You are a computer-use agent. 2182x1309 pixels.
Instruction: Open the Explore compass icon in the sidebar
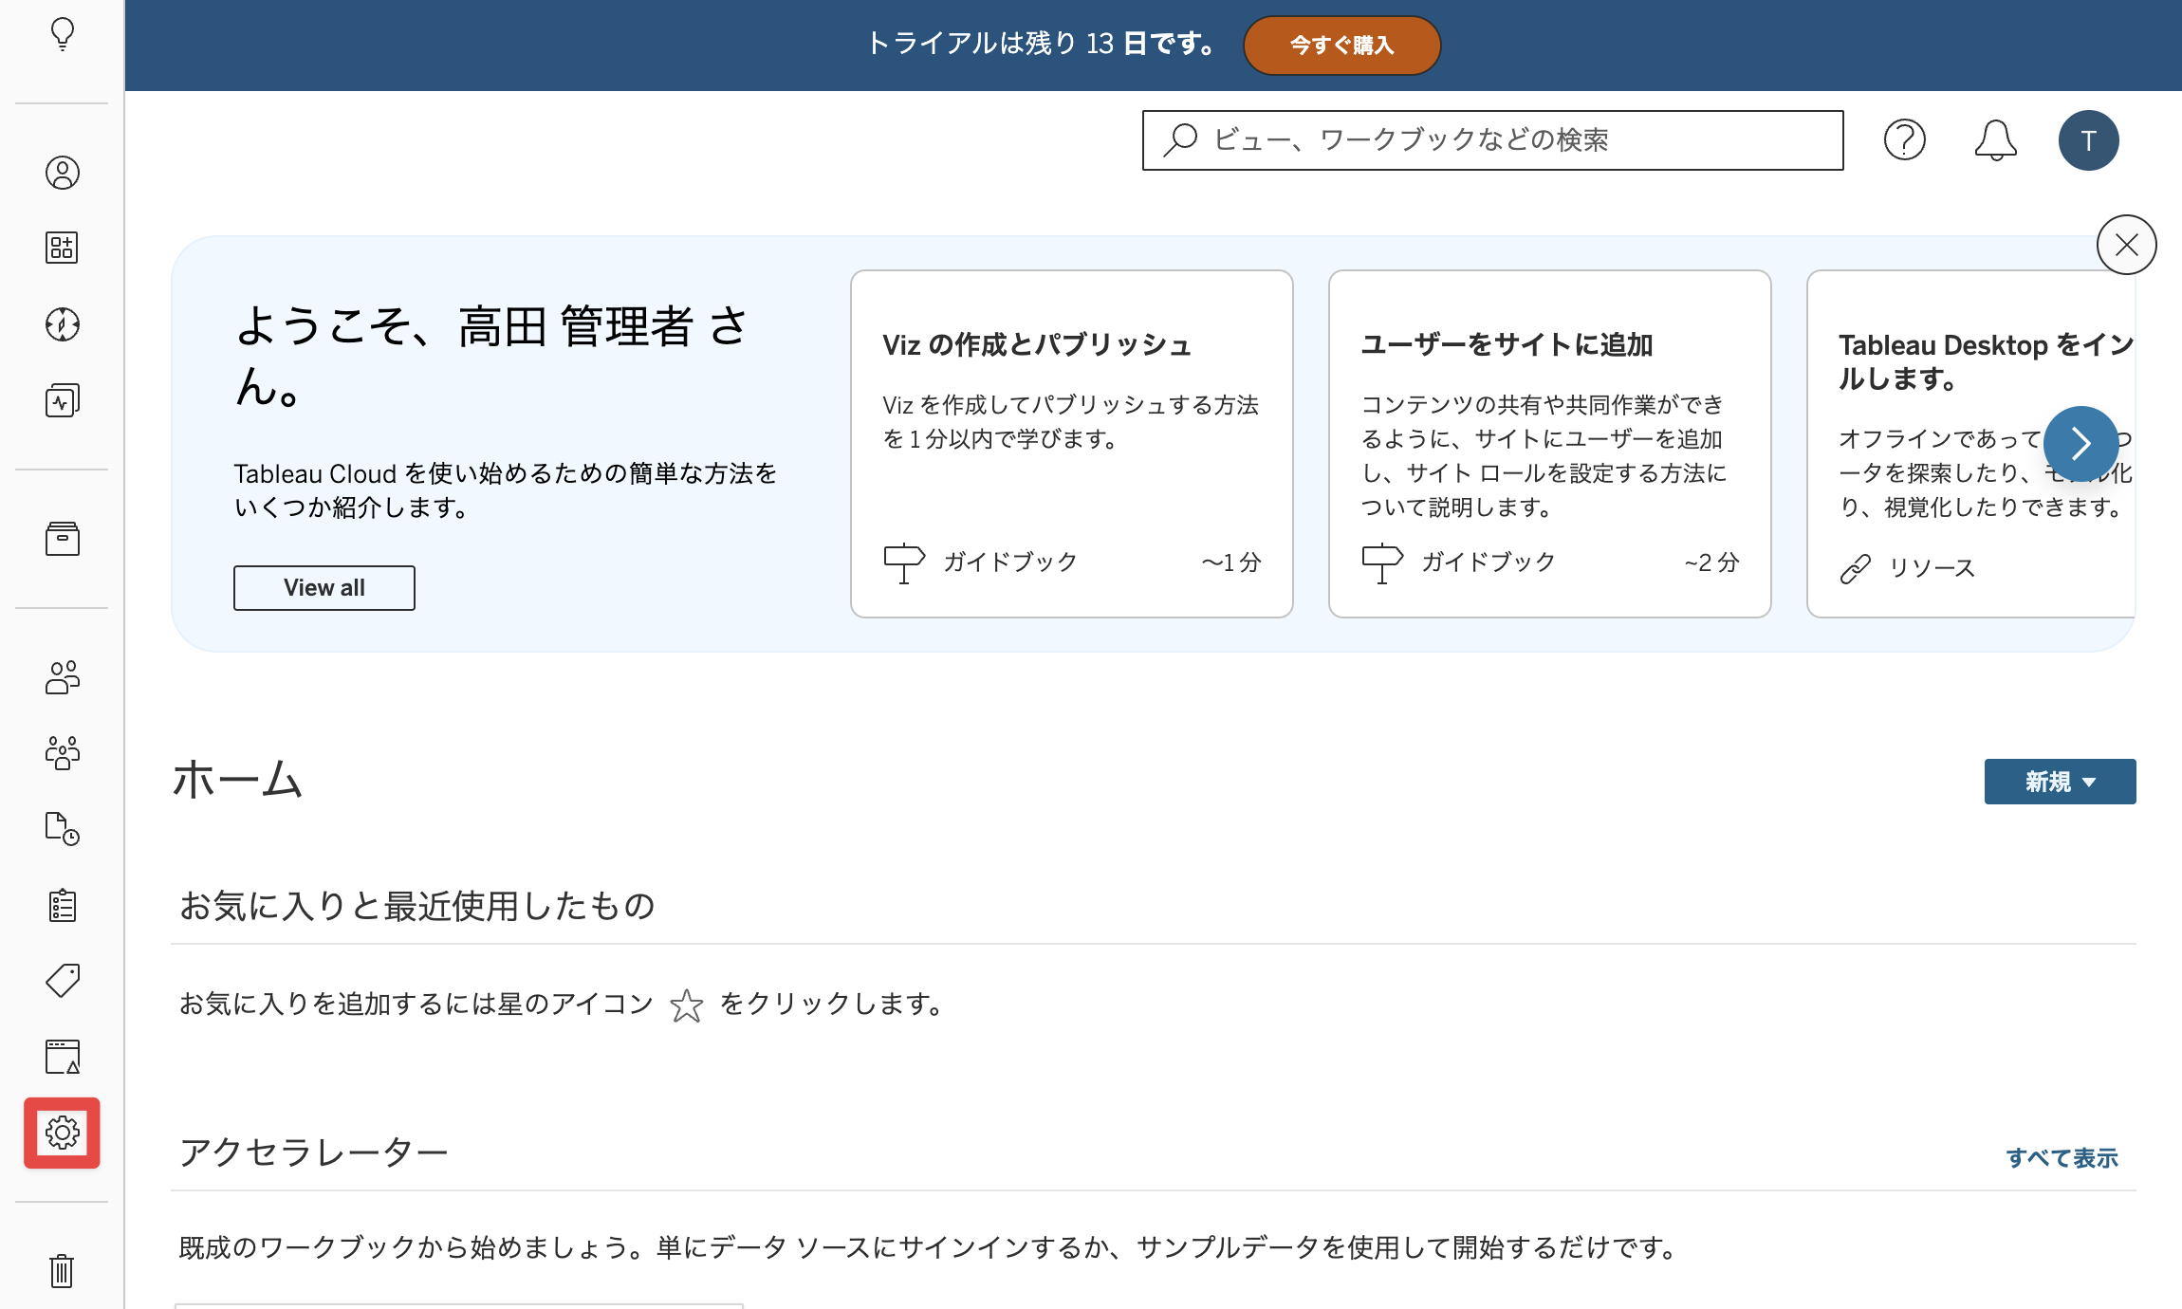[63, 324]
